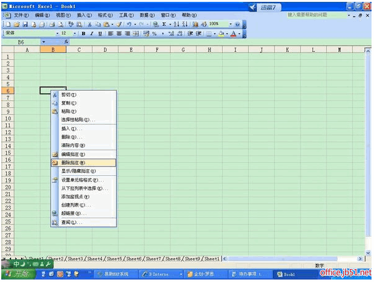Align text right in the formatting toolbar
Screen dimensions: 374x282
(x=127, y=34)
